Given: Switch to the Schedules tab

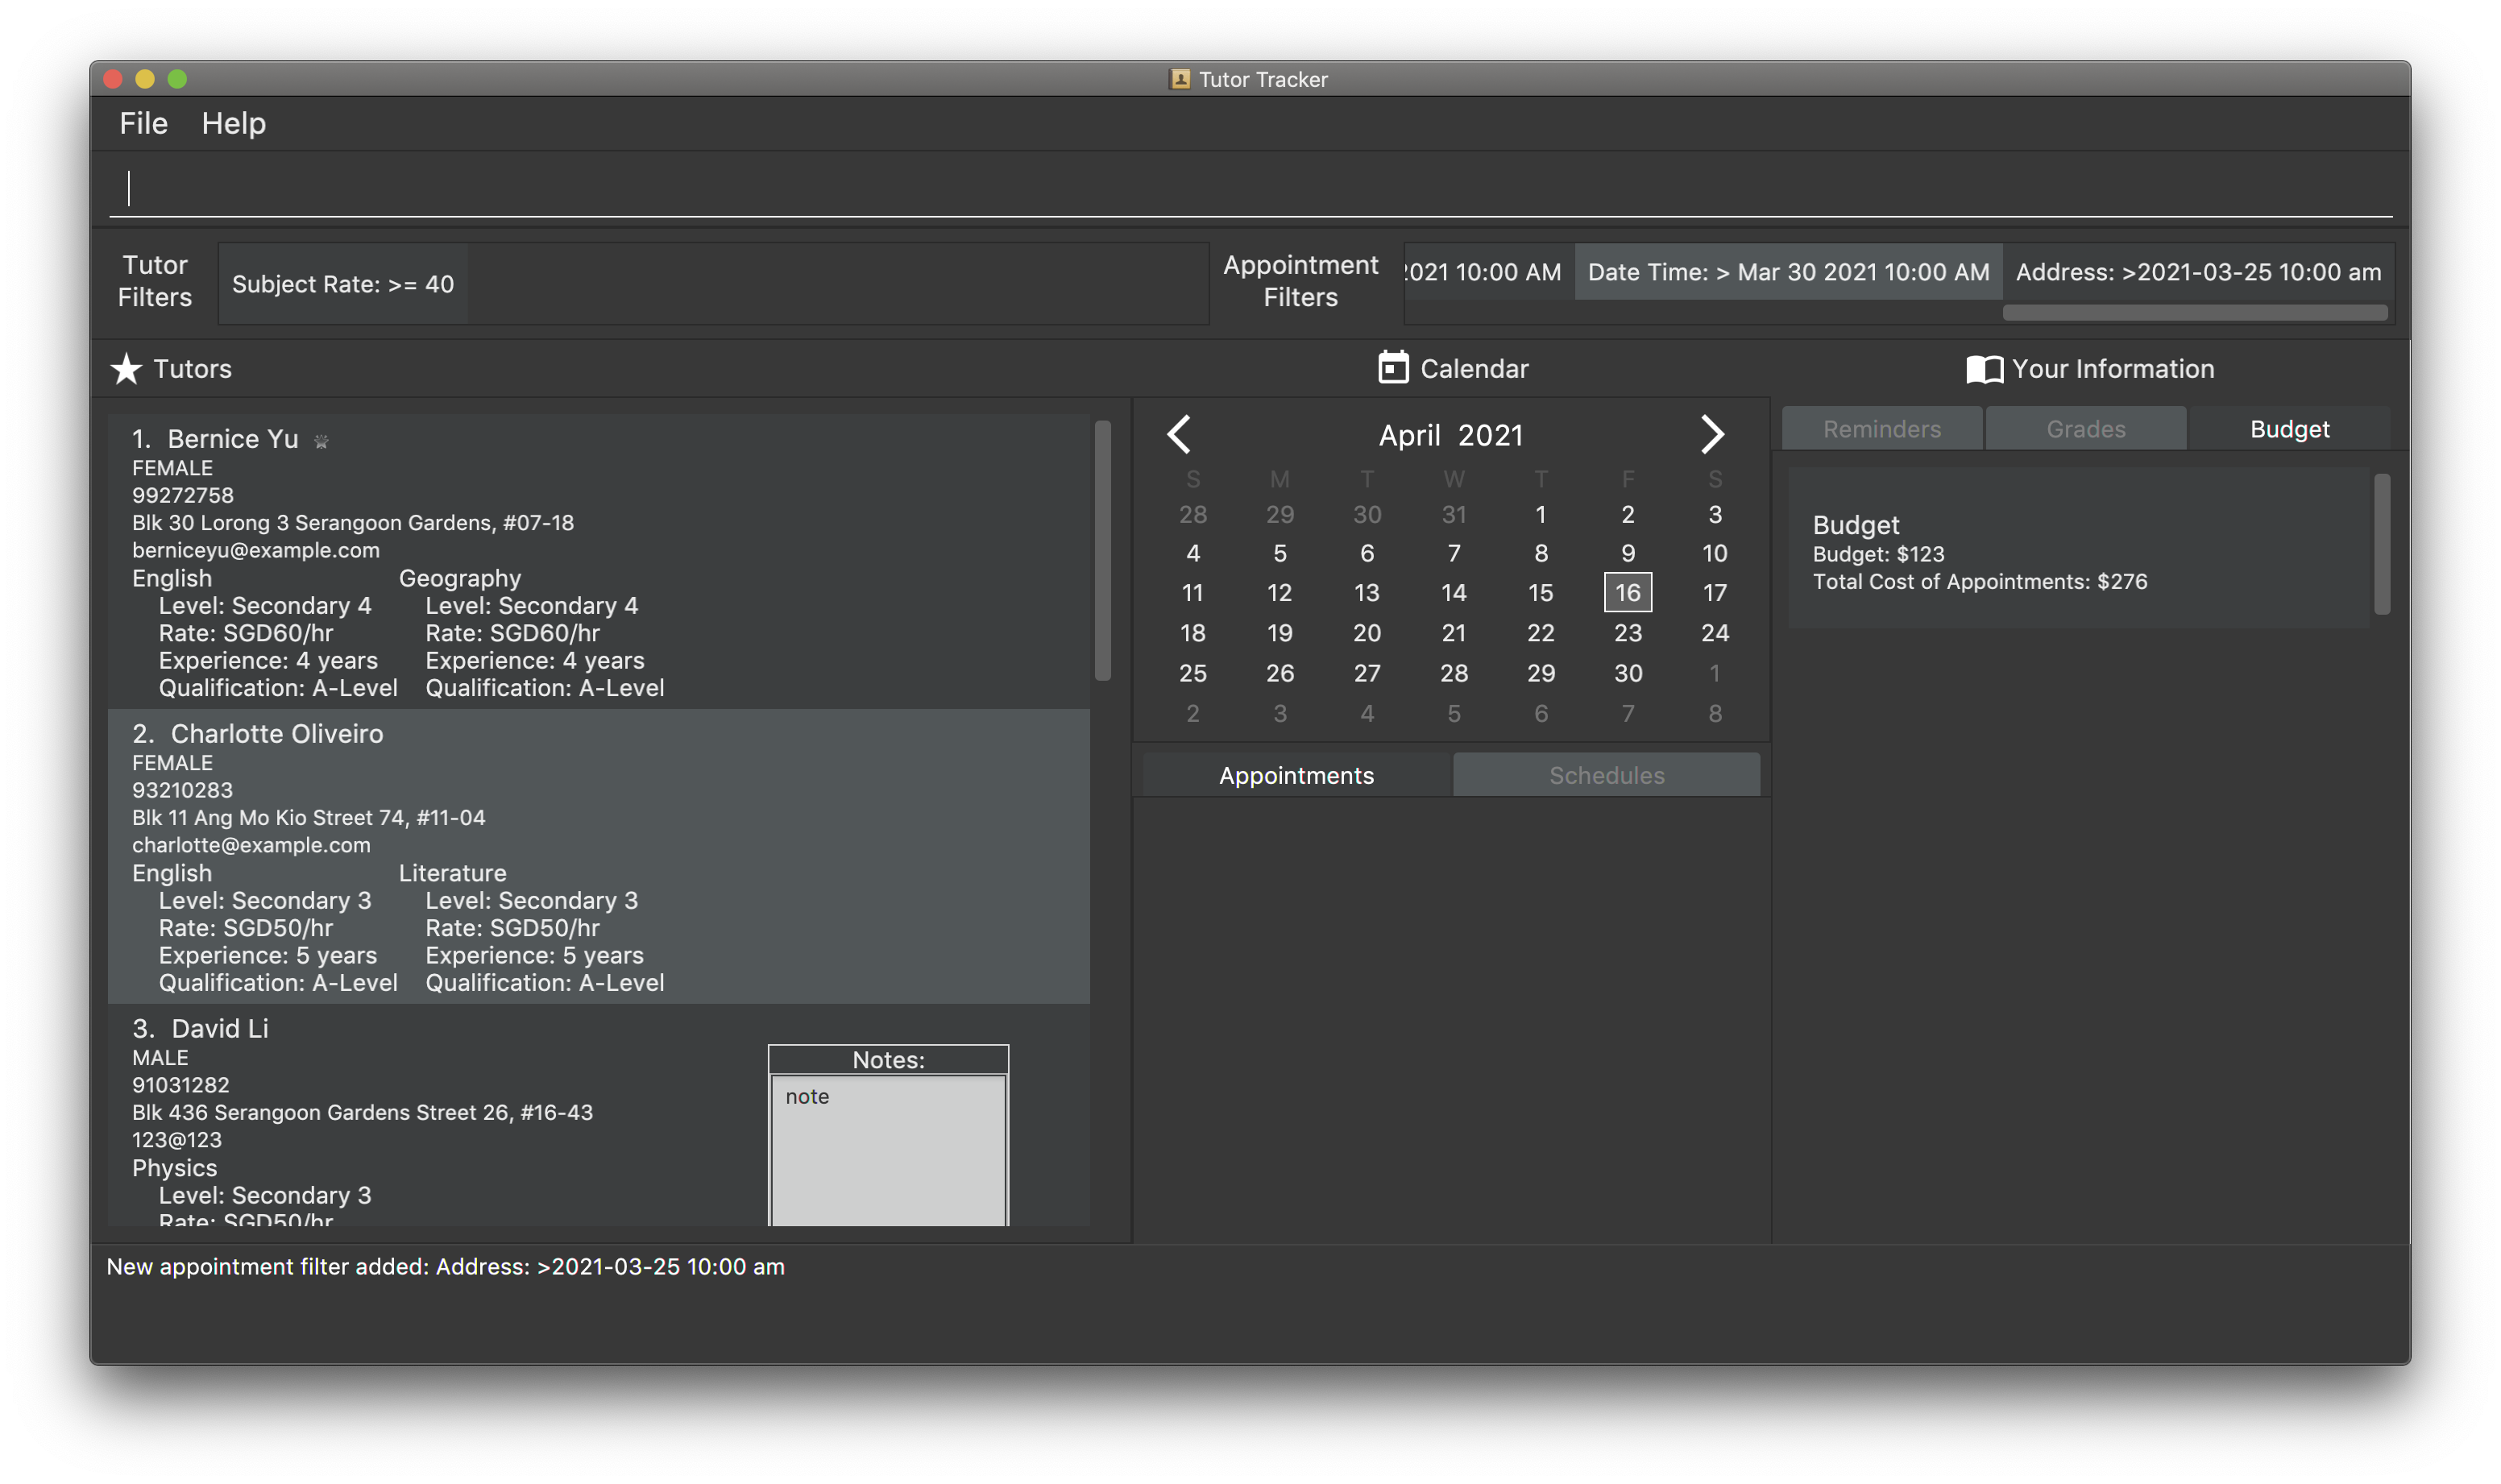Looking at the screenshot, I should [1606, 775].
